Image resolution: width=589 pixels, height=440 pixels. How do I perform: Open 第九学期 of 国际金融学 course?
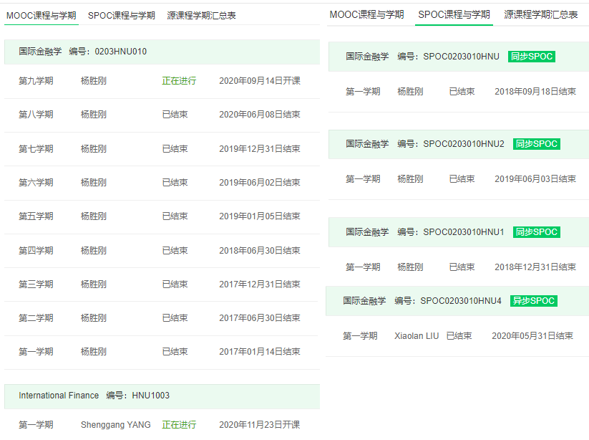click(36, 81)
